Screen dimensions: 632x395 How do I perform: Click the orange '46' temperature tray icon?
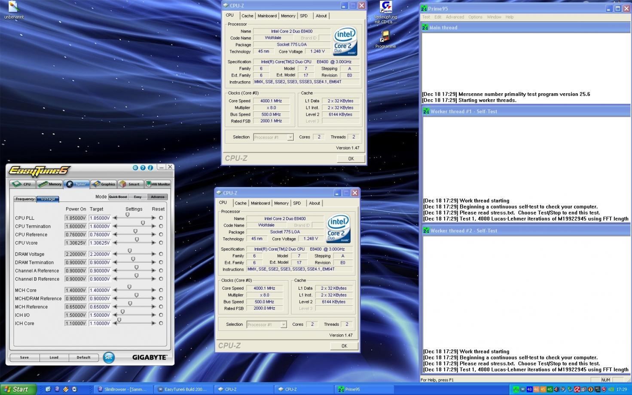536,389
